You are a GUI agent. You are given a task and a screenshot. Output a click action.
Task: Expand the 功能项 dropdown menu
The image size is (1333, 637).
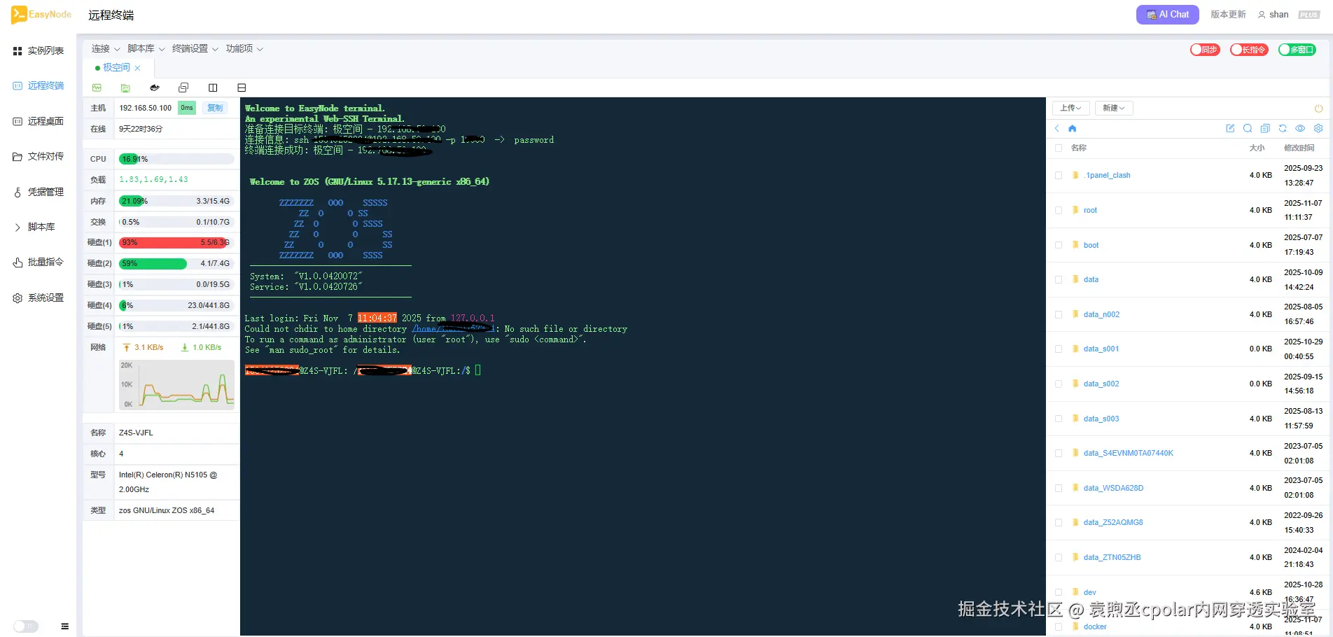point(244,48)
